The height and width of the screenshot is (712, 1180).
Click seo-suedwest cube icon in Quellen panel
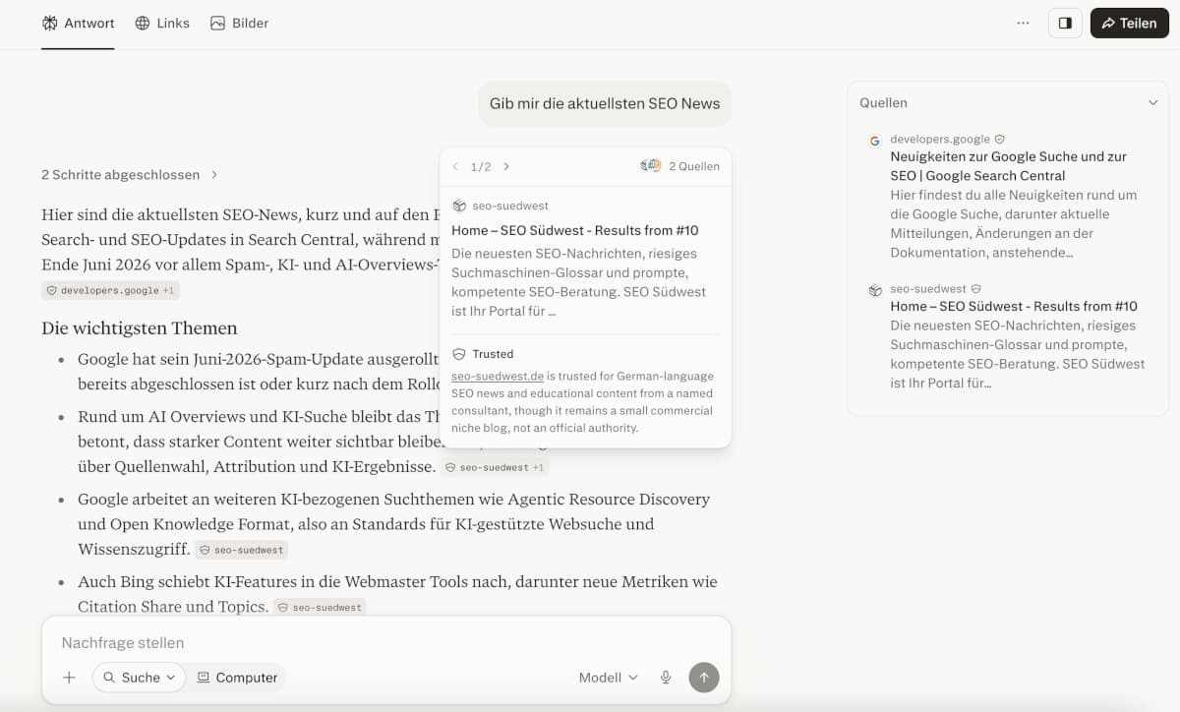pyautogui.click(x=875, y=290)
